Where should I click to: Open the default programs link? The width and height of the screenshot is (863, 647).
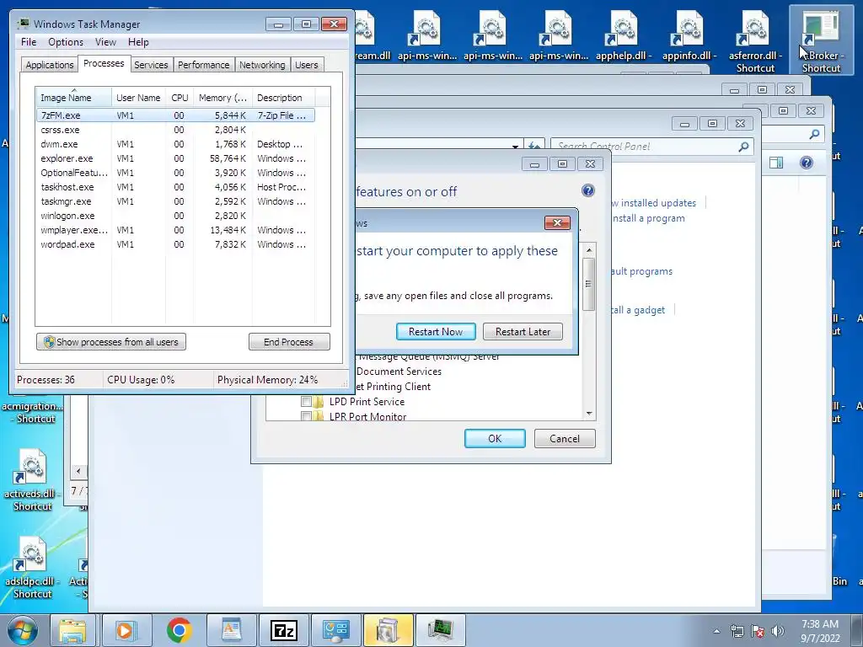641,271
